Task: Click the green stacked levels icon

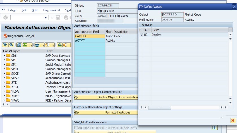Action: [x=60, y=45]
